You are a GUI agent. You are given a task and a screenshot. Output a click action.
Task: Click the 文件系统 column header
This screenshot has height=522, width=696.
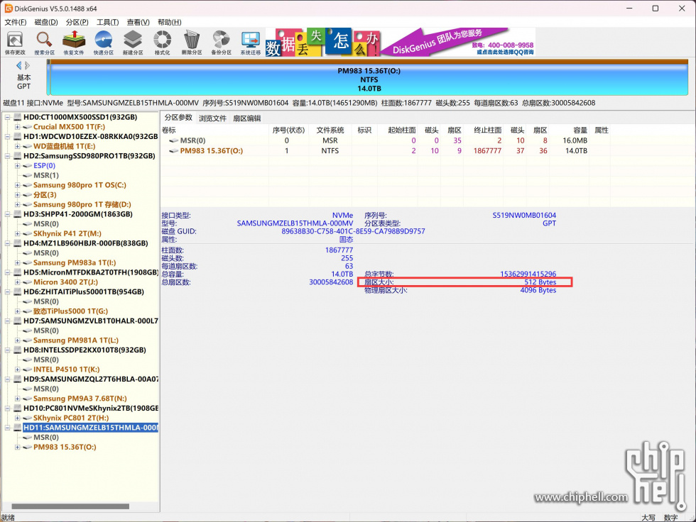coord(330,130)
